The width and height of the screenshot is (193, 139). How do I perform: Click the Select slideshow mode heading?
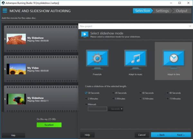click(x=107, y=33)
